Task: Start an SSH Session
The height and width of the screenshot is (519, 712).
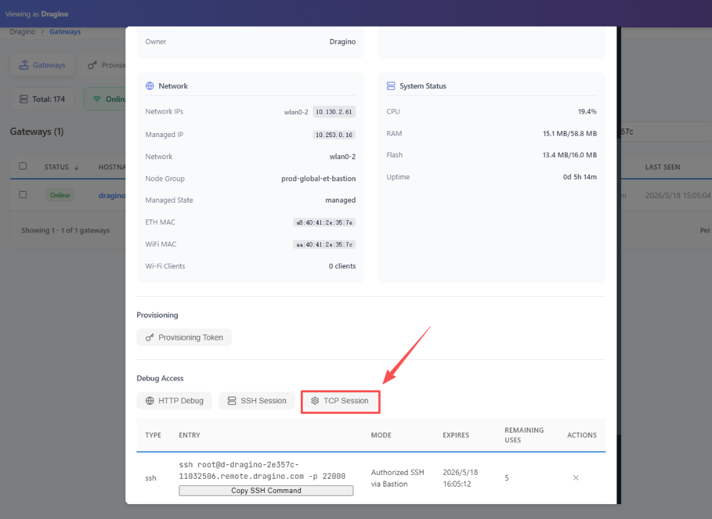Action: pyautogui.click(x=257, y=401)
